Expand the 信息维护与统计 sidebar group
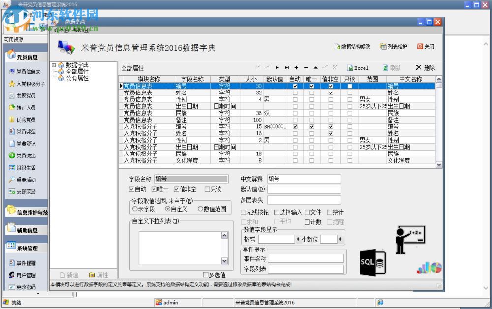Viewport: 492px width, 309px height. pyautogui.click(x=27, y=212)
